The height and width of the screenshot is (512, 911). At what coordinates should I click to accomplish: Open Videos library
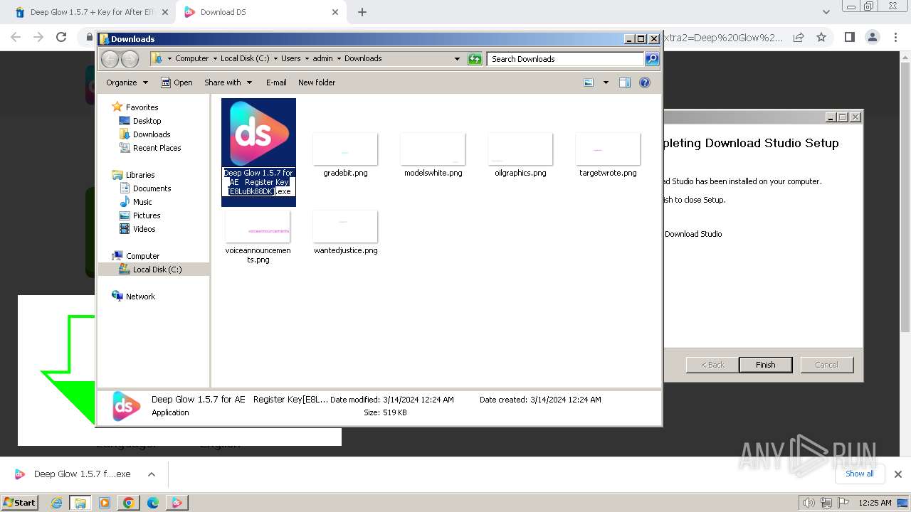137,229
